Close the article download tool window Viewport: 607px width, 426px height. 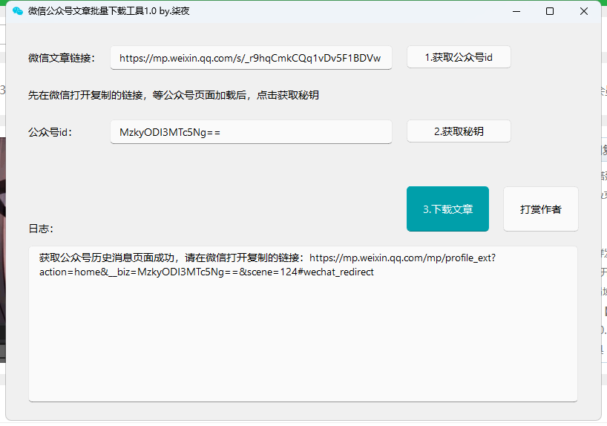pos(584,11)
